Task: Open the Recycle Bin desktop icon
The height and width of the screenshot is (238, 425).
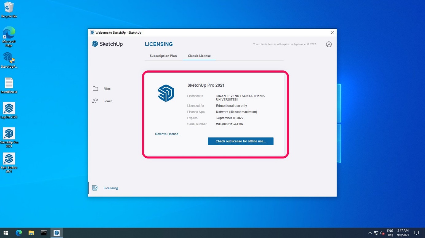Action: coord(9,10)
